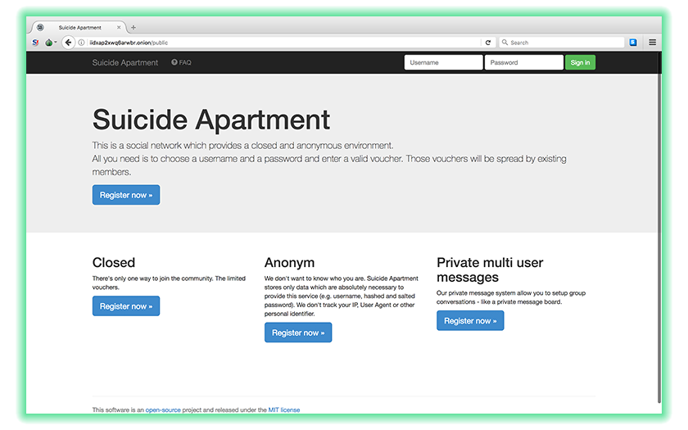Image resolution: width=688 pixels, height=430 pixels.
Task: Select the Suicide Apartment browser tab
Action: click(79, 27)
